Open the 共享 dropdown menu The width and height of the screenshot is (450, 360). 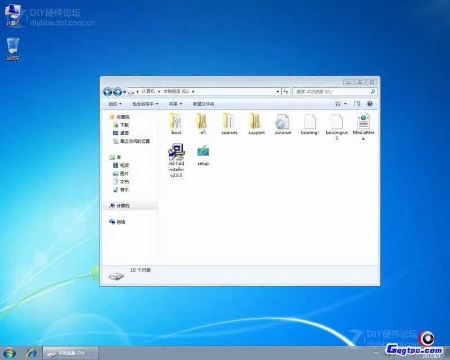click(x=175, y=104)
